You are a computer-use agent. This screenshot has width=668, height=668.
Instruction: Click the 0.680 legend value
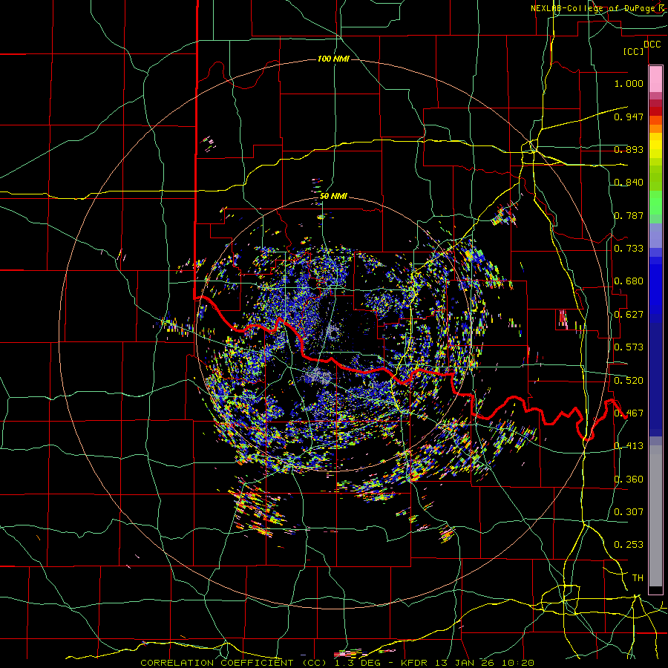pyautogui.click(x=629, y=281)
